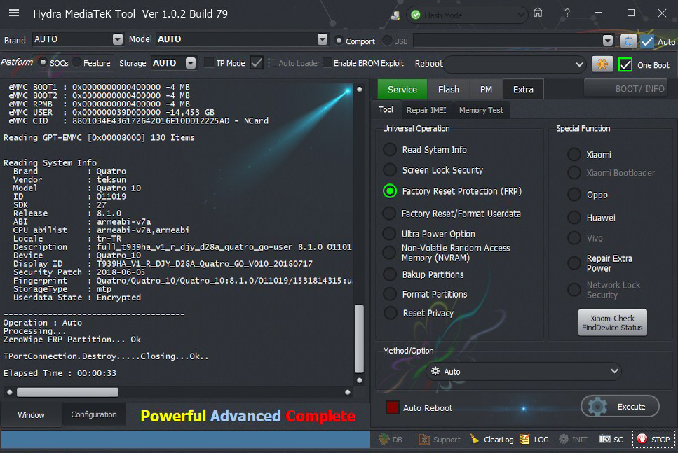The image size is (678, 453).
Task: Select Oppo special function
Action: [574, 195]
